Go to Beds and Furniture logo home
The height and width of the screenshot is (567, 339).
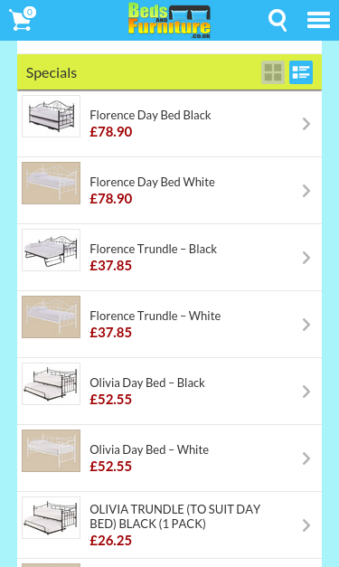click(x=170, y=20)
